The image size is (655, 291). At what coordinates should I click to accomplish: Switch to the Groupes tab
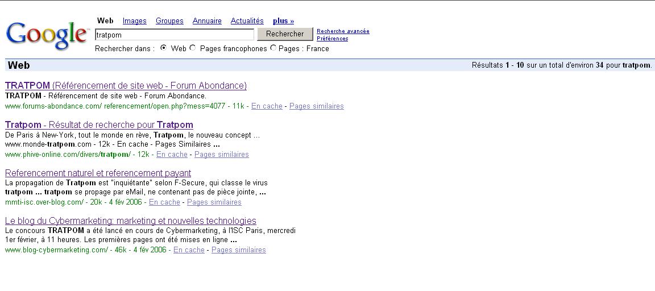[169, 21]
